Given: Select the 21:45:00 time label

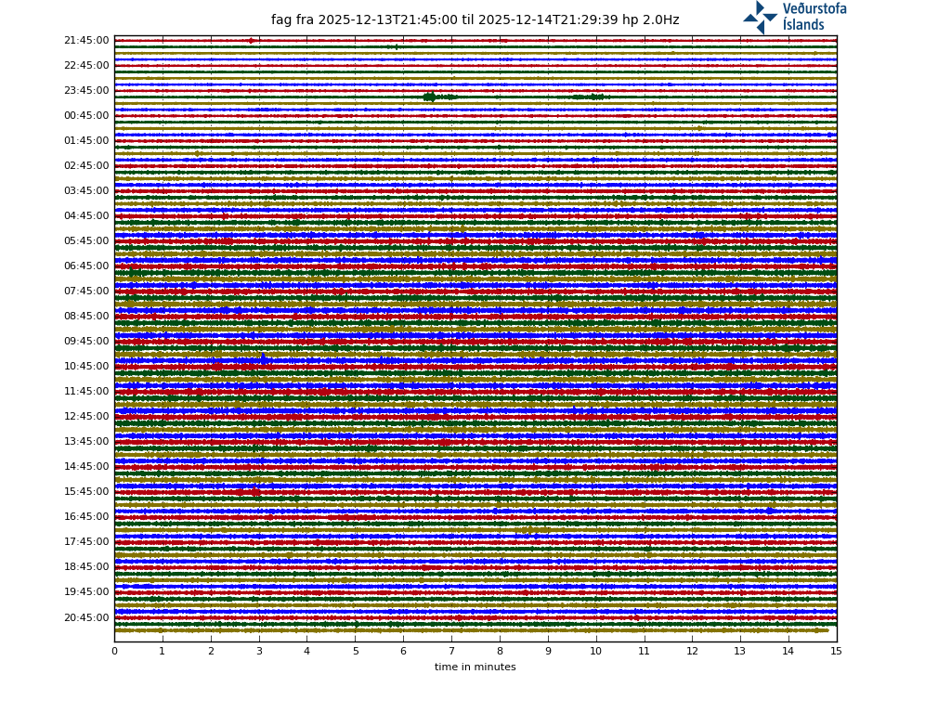Looking at the screenshot, I should point(86,41).
